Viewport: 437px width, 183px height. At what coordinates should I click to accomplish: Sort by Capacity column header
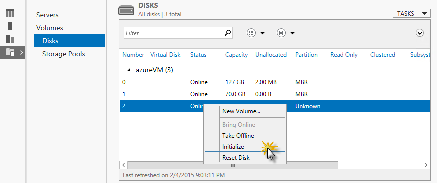coord(236,55)
